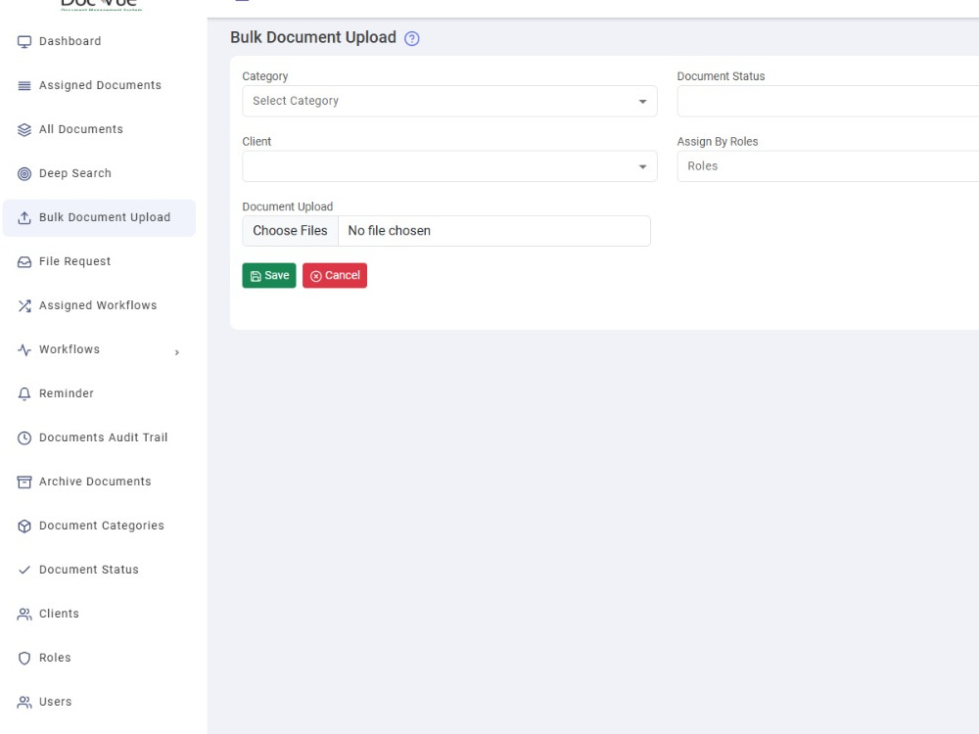This screenshot has height=734, width=979.
Task: Navigate to Deep Search
Action: click(x=75, y=173)
